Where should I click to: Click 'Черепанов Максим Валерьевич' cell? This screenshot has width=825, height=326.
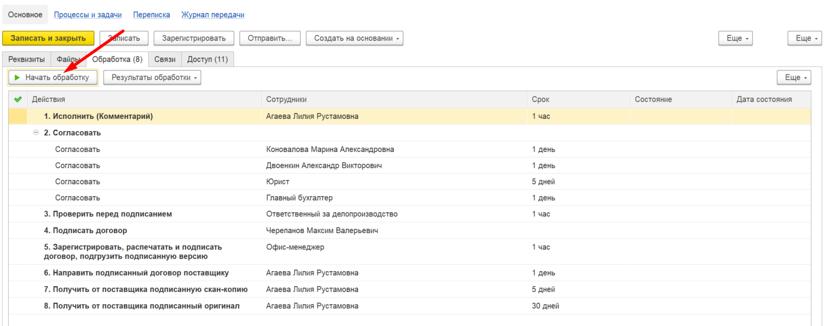(394, 230)
